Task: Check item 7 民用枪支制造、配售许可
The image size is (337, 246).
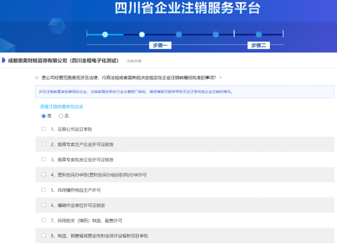Action: point(44,220)
